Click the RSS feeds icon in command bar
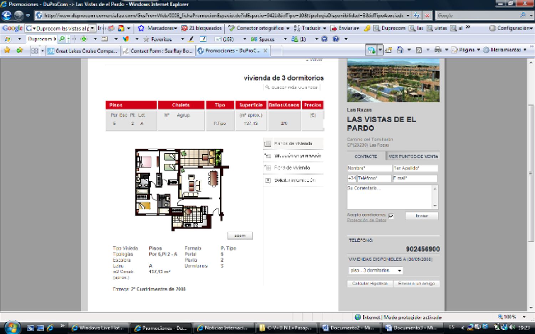This screenshot has height=334, width=535. pyautogui.click(x=419, y=50)
